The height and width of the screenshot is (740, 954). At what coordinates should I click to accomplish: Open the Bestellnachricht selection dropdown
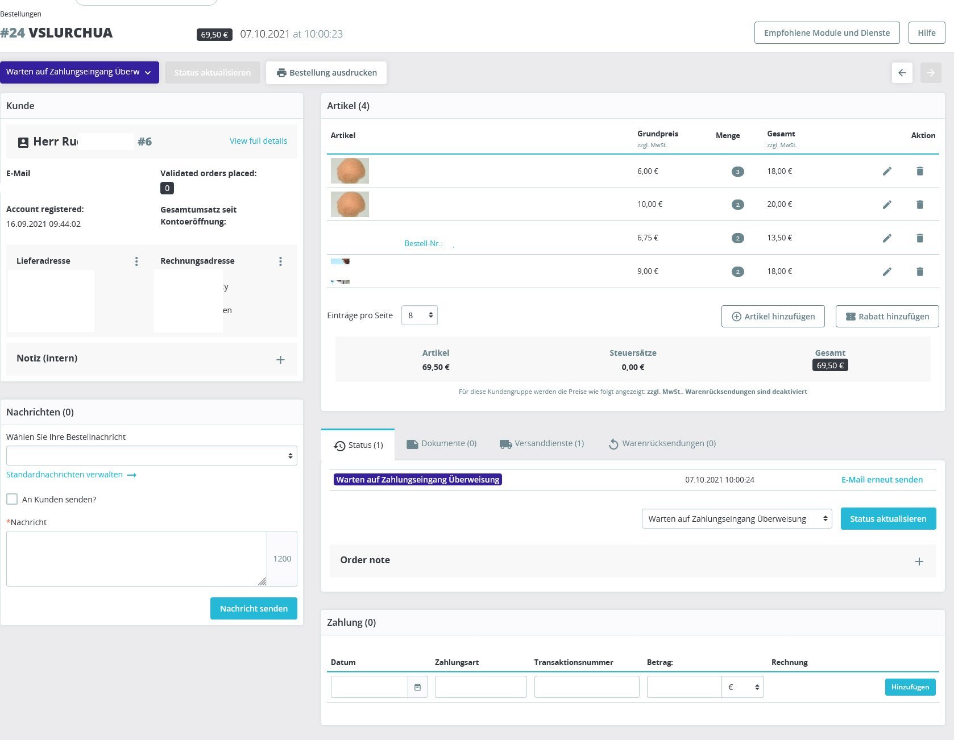[152, 456]
